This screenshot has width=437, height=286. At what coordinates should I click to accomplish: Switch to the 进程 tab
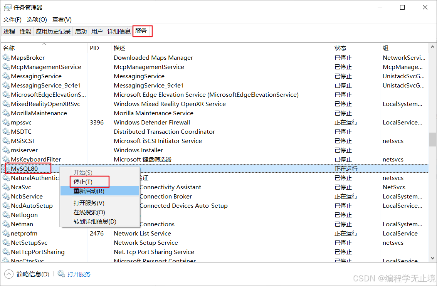(9, 32)
